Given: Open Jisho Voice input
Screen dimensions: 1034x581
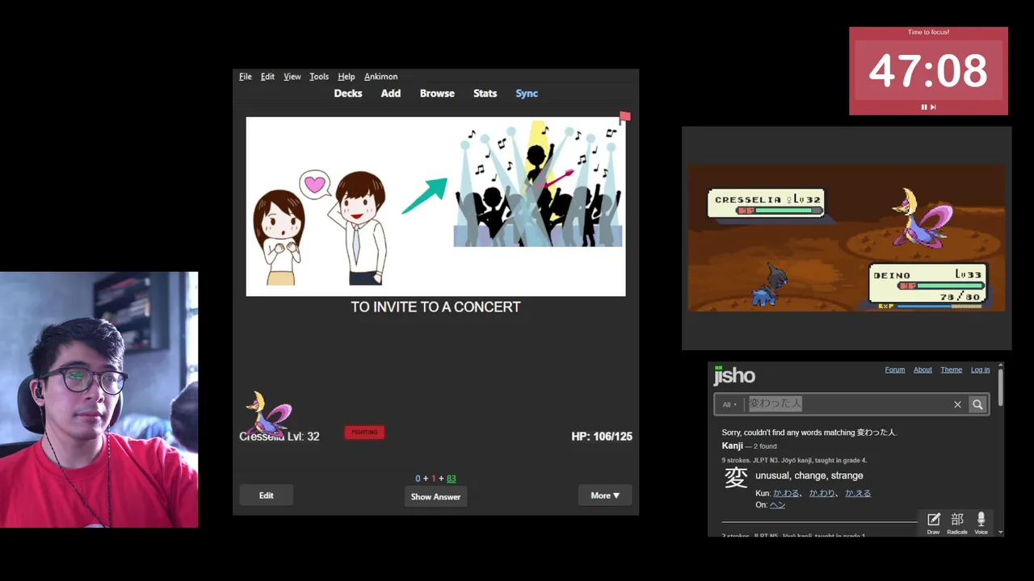Looking at the screenshot, I should click(x=981, y=523).
